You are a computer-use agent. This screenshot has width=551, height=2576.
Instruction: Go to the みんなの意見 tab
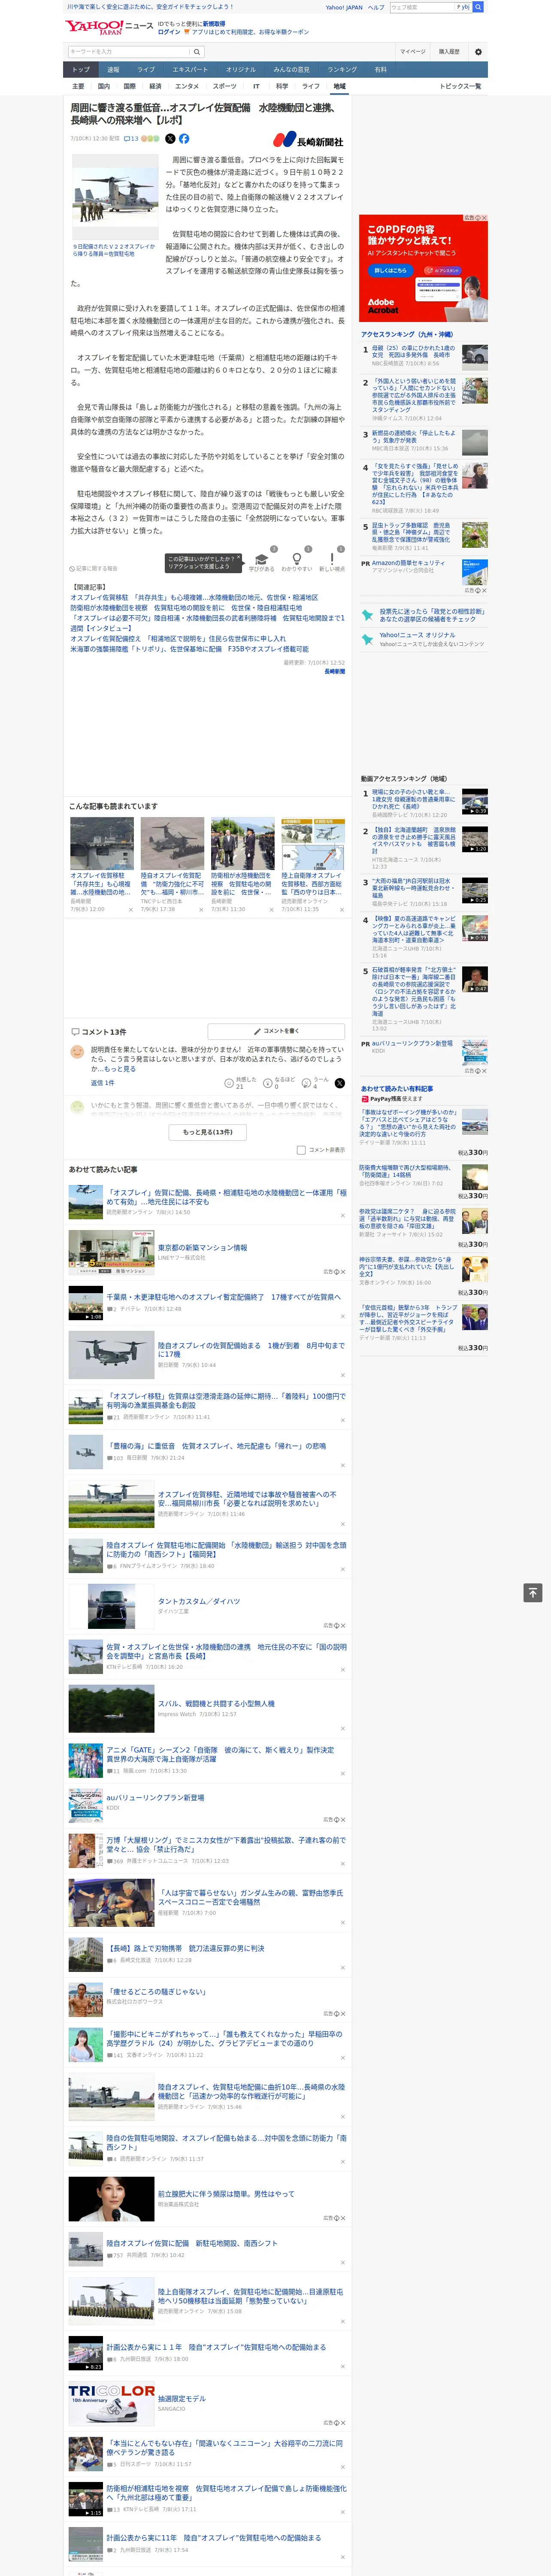[291, 70]
